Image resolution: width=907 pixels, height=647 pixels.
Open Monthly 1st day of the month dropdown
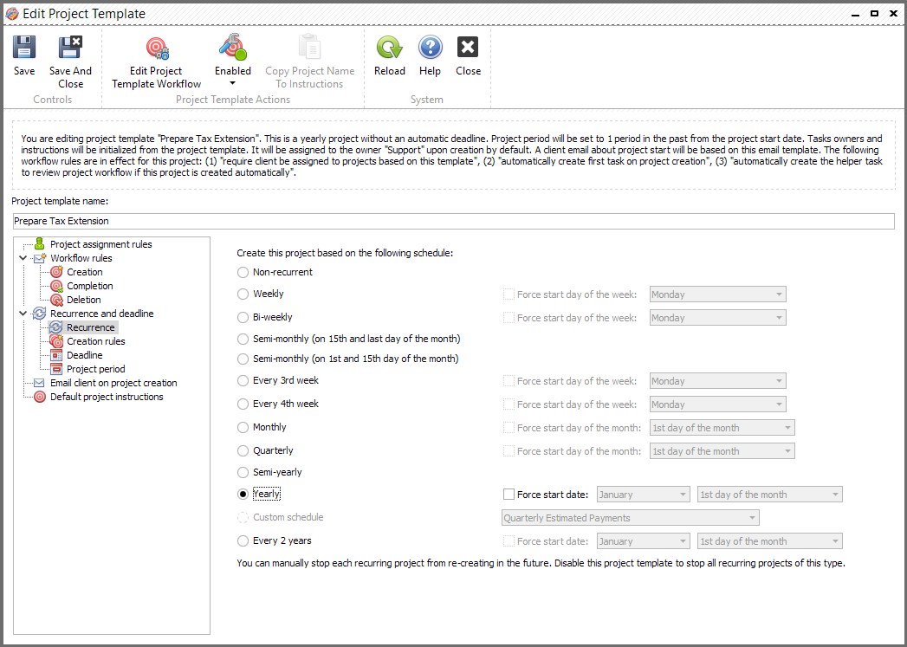722,428
